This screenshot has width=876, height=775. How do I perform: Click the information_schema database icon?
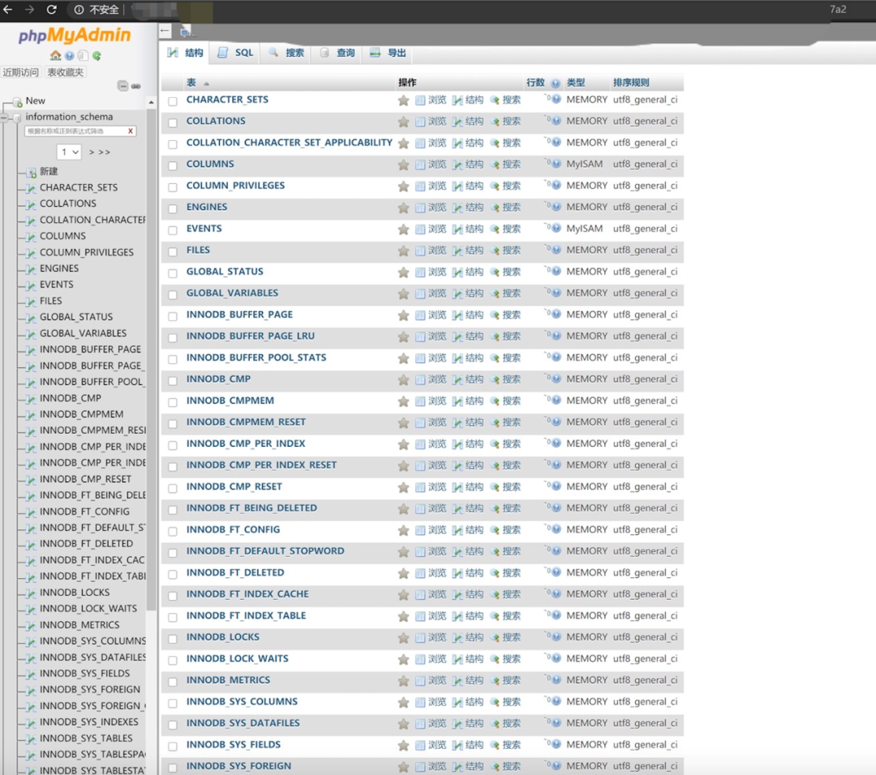[17, 118]
